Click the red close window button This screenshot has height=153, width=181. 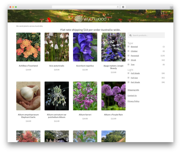click(10, 7)
